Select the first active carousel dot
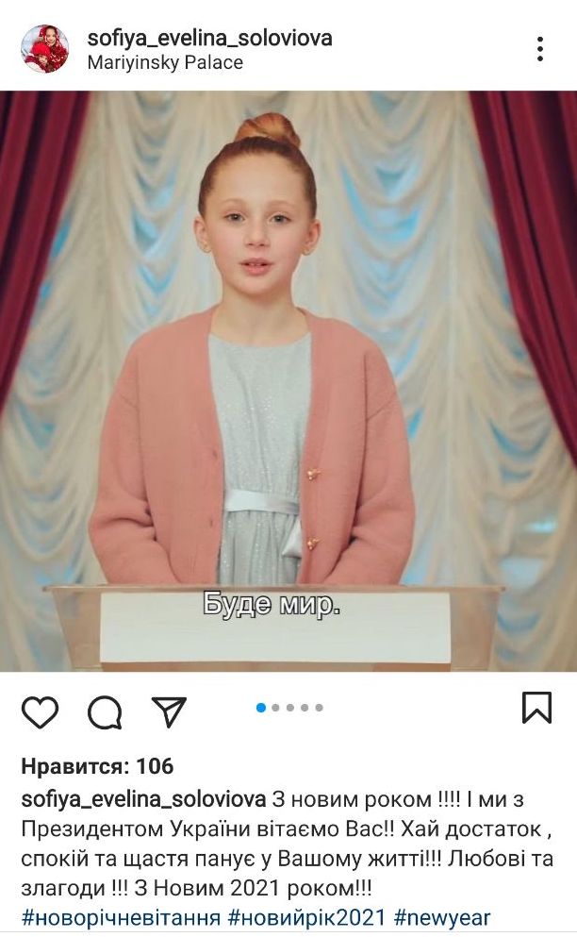577x937 pixels. 261,708
